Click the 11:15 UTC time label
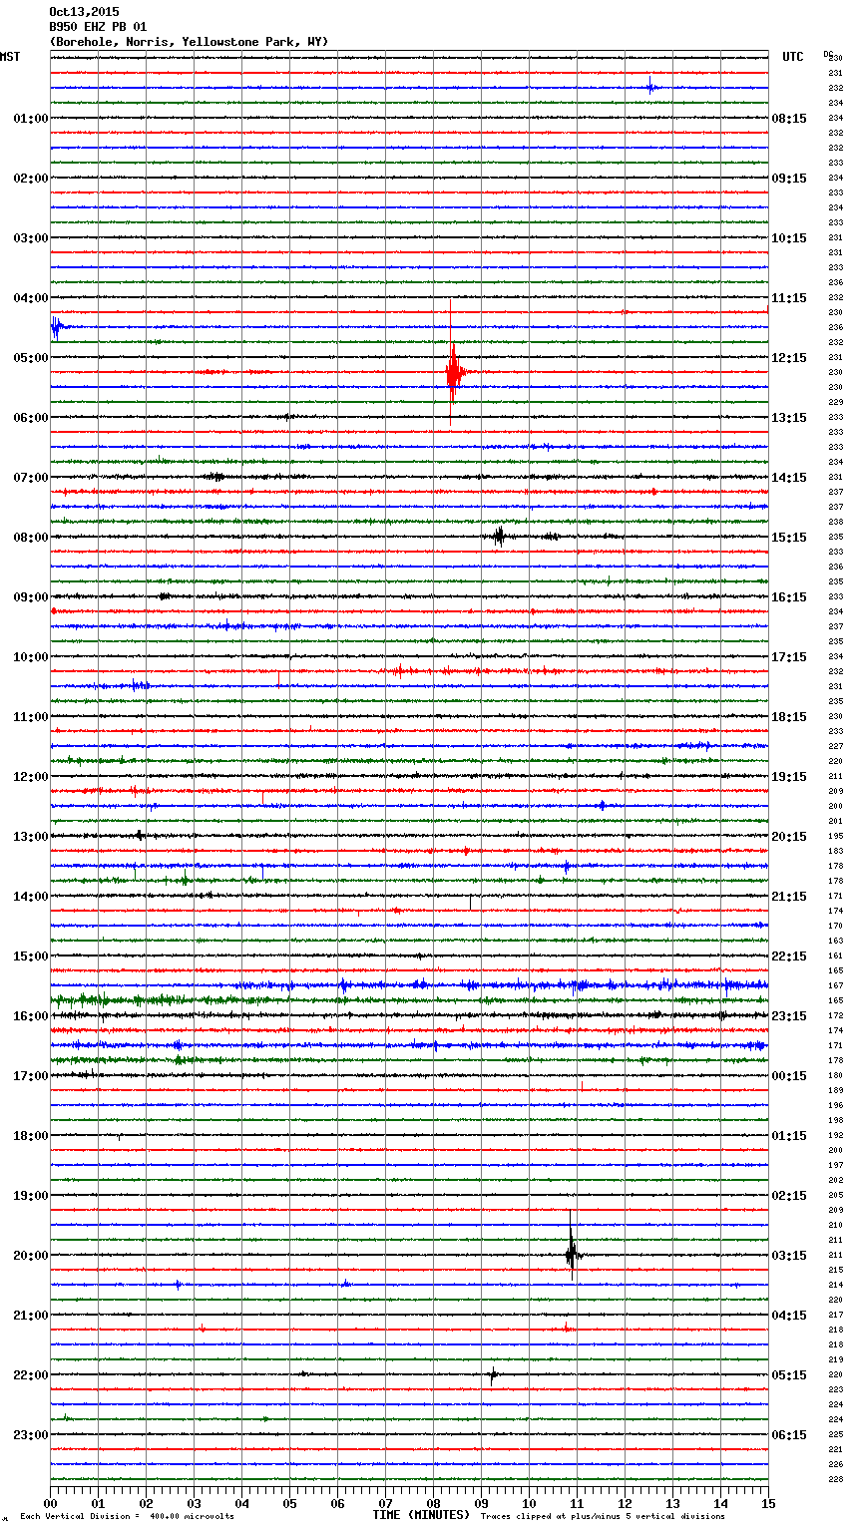This screenshot has height=1530, width=848. coord(789,298)
